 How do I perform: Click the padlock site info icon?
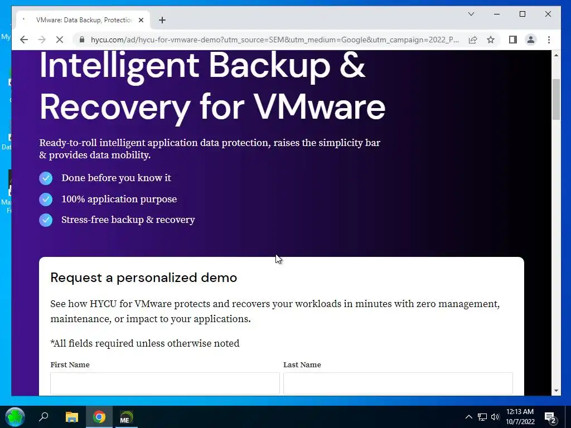83,40
